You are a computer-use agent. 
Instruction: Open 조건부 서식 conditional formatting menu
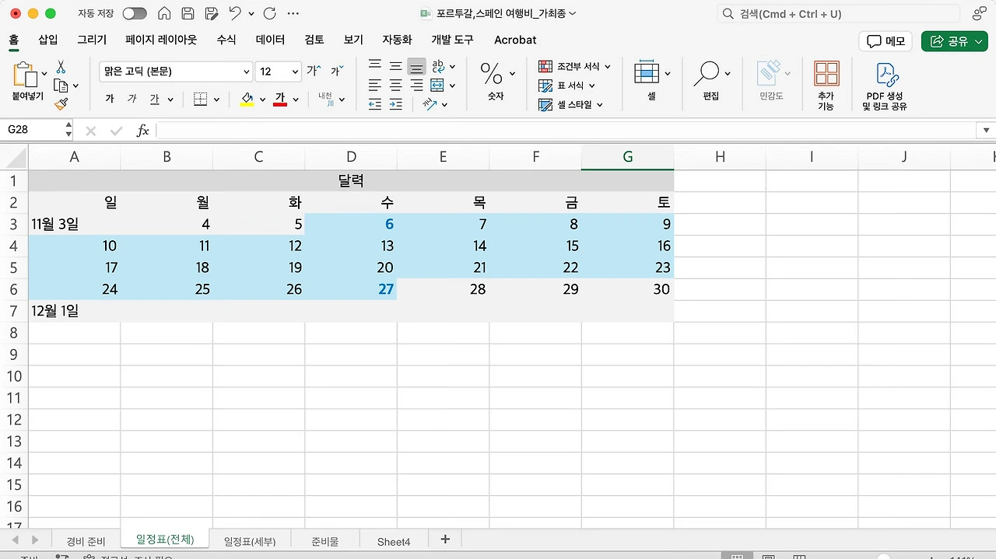point(575,67)
